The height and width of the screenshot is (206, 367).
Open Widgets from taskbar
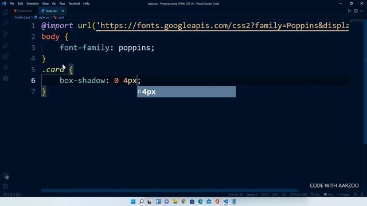[x=158, y=201]
